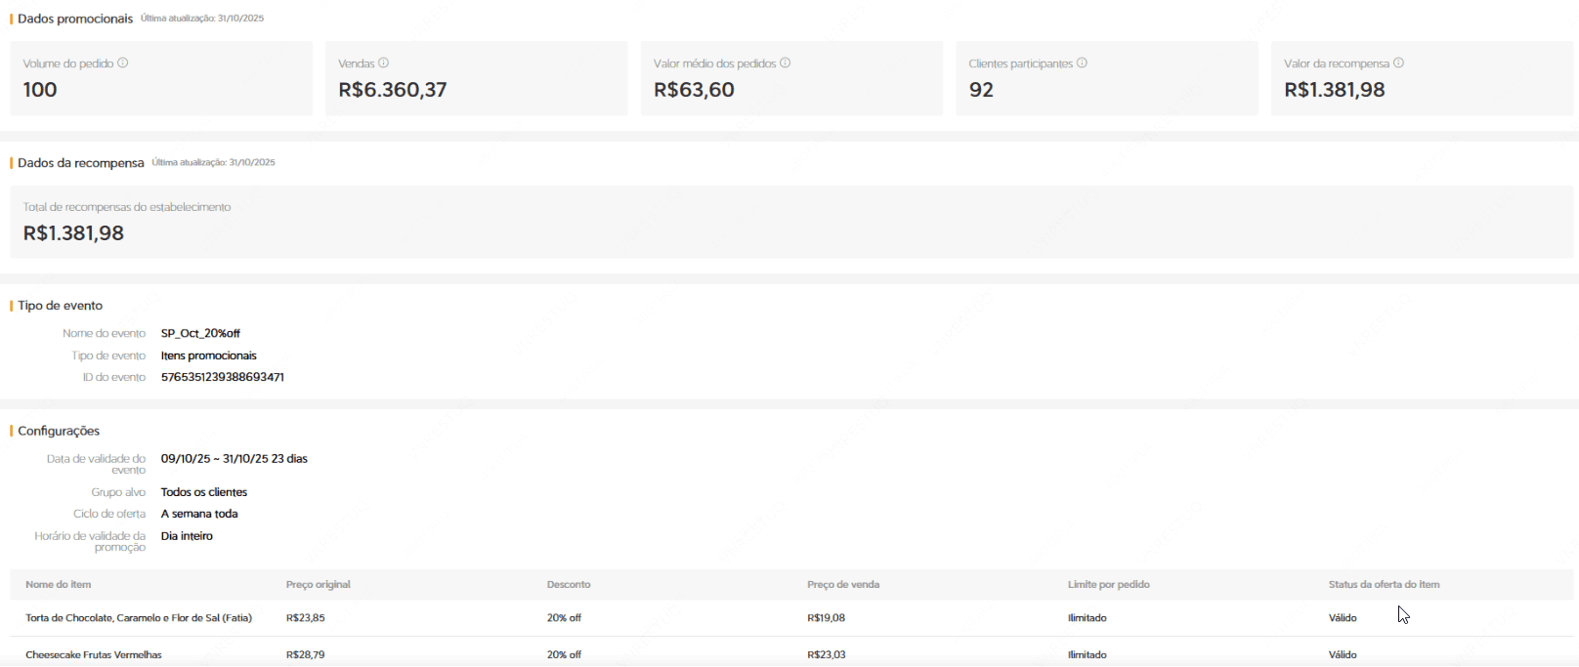The height and width of the screenshot is (667, 1579).
Task: Click the Total de recompensas R$1.381,98 amount
Action: point(73,233)
